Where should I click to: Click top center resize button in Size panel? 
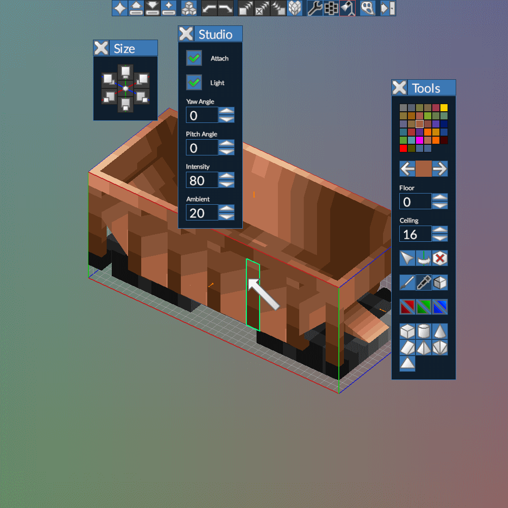[125, 72]
